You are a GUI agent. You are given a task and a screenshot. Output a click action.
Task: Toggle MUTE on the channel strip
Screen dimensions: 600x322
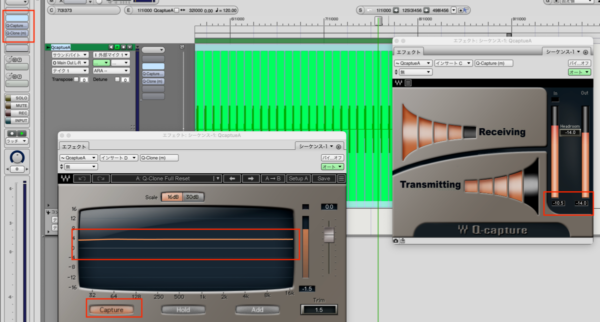(x=17, y=106)
